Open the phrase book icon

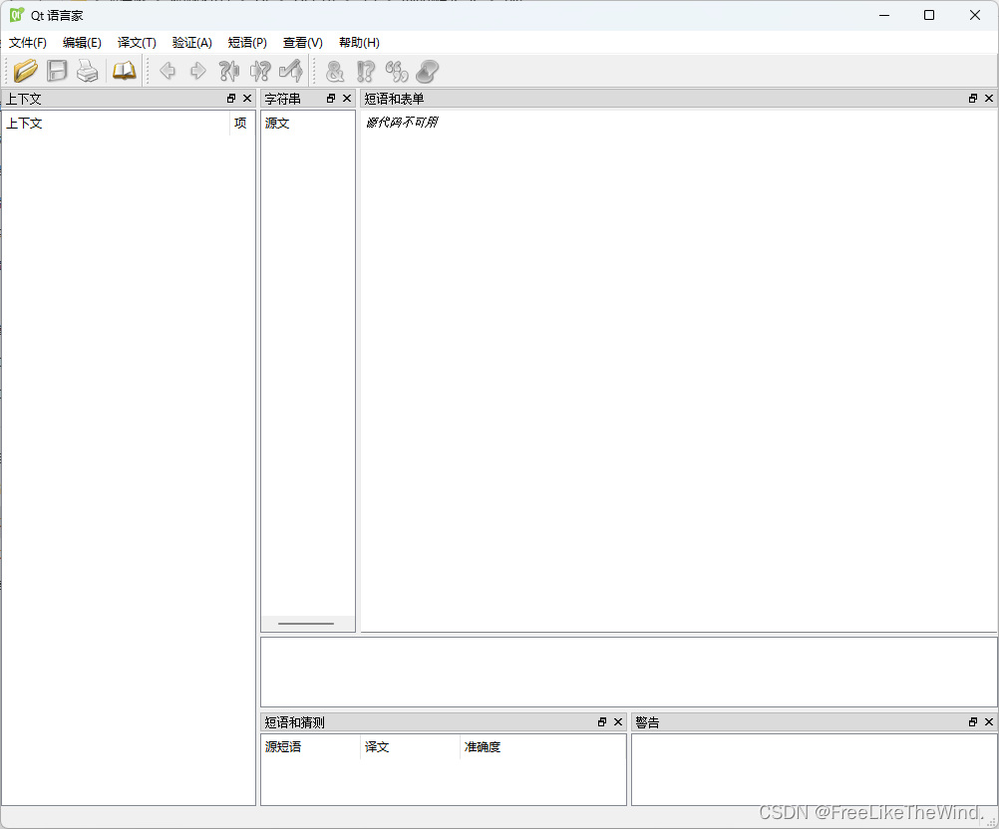[x=125, y=71]
